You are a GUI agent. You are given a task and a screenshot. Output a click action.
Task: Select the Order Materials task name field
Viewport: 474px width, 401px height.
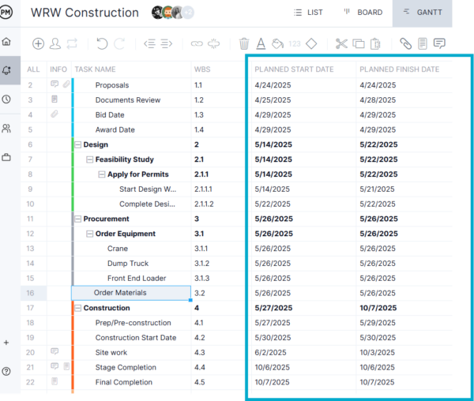(131, 293)
